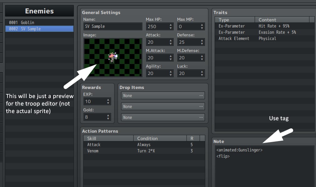Increase M.Defense with up arrow
Viewport: 316px width, 187px height.
pyautogui.click(x=202, y=56)
